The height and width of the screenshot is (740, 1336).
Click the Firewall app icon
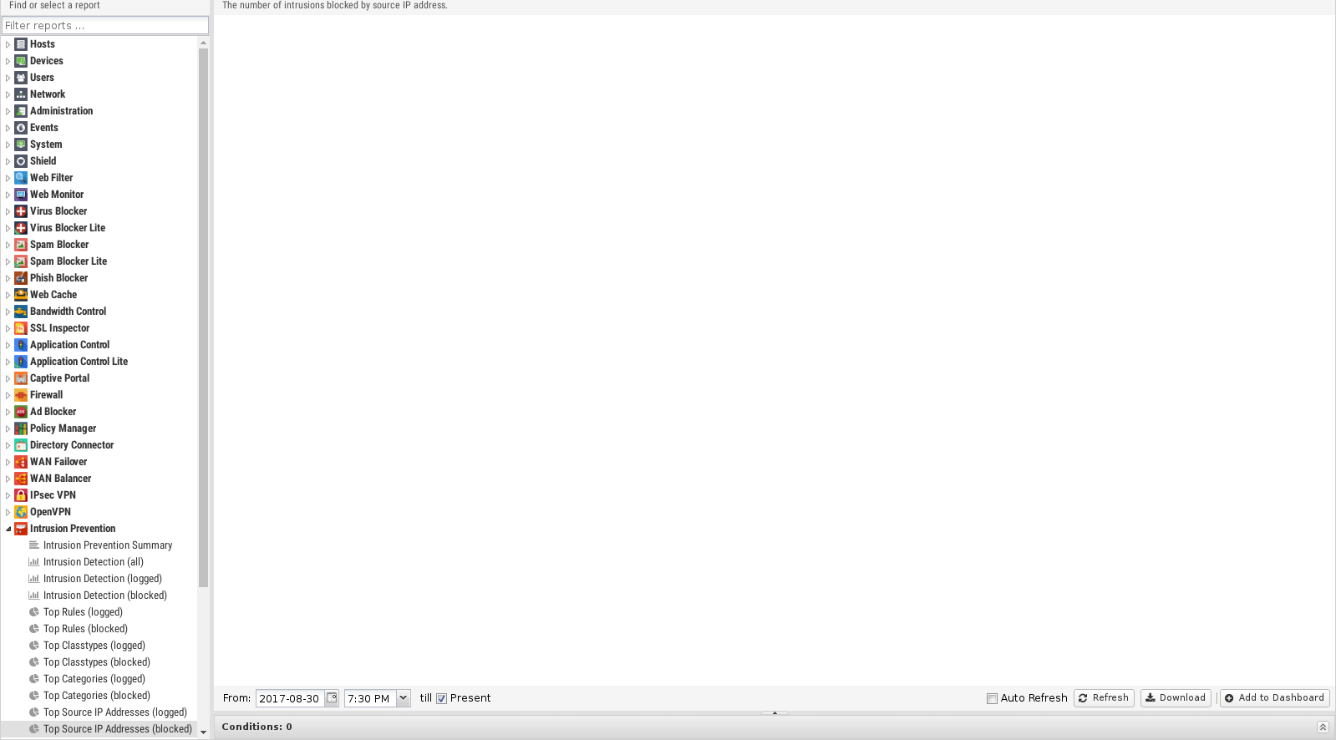pos(21,395)
